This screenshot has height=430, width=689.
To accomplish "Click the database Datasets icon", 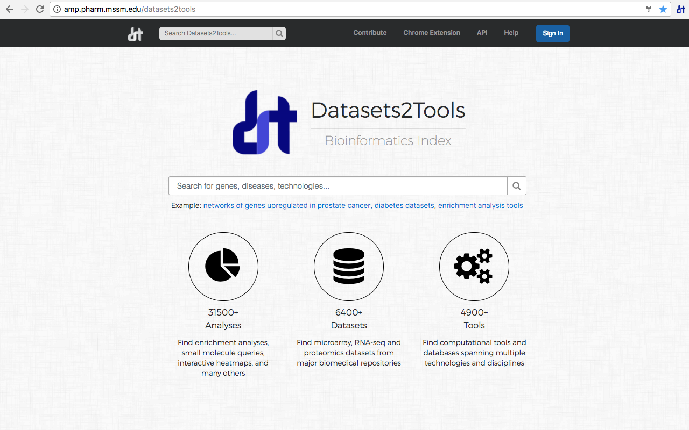I will coord(349,267).
